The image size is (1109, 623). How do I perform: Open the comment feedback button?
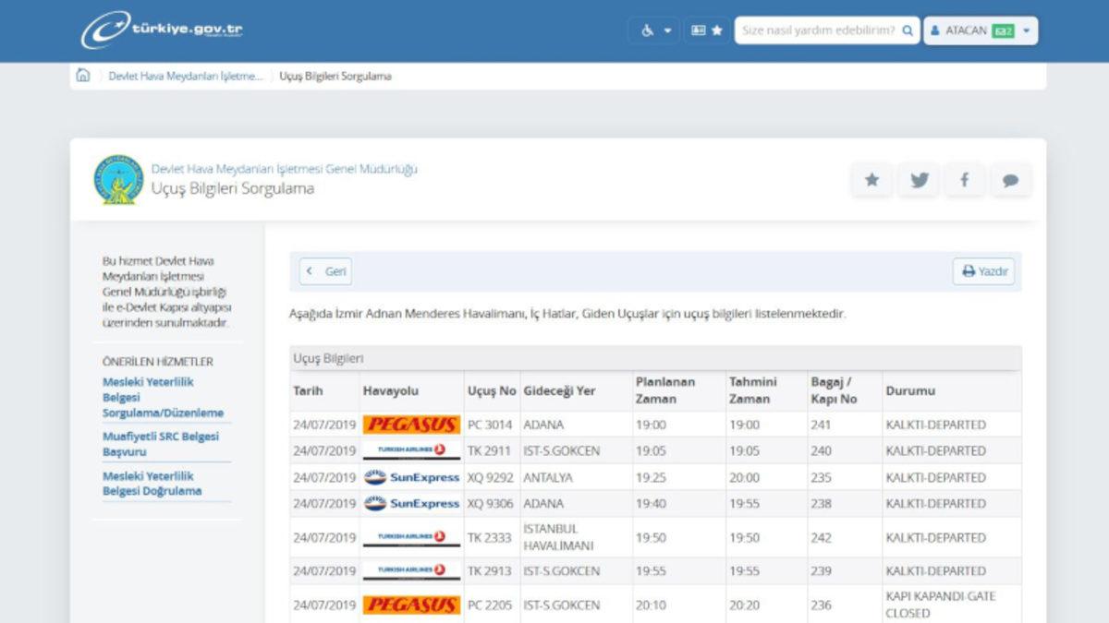click(1010, 181)
